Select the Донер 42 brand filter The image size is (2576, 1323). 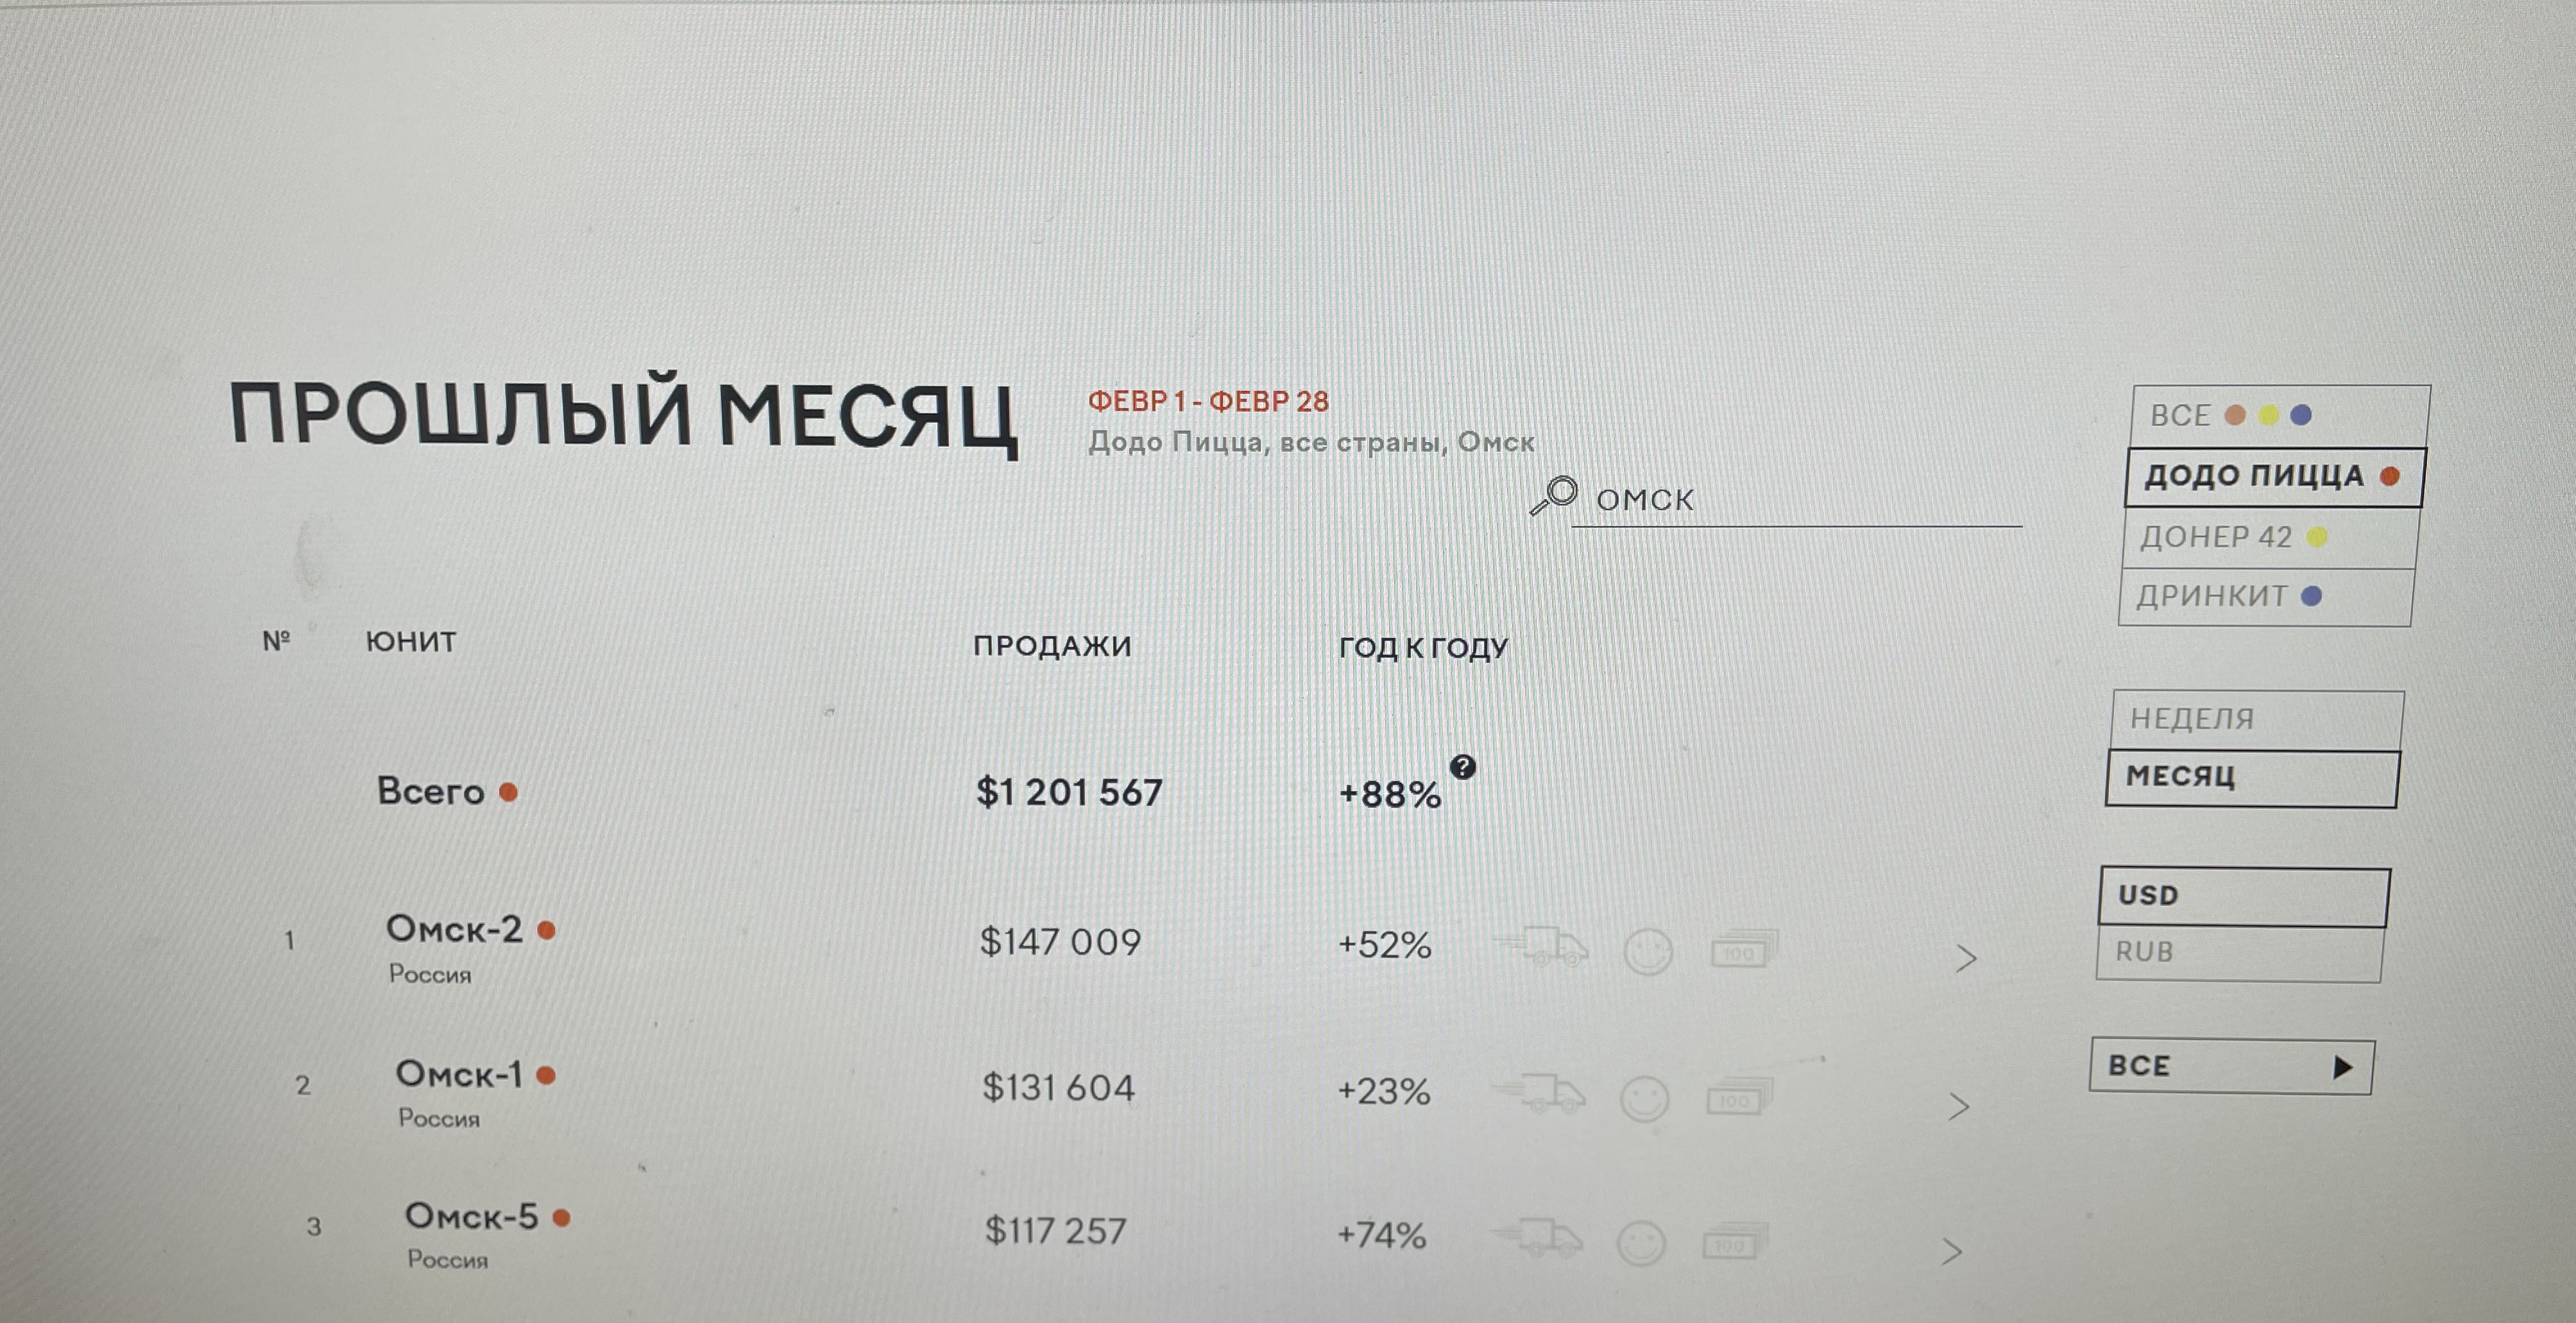tap(2267, 538)
